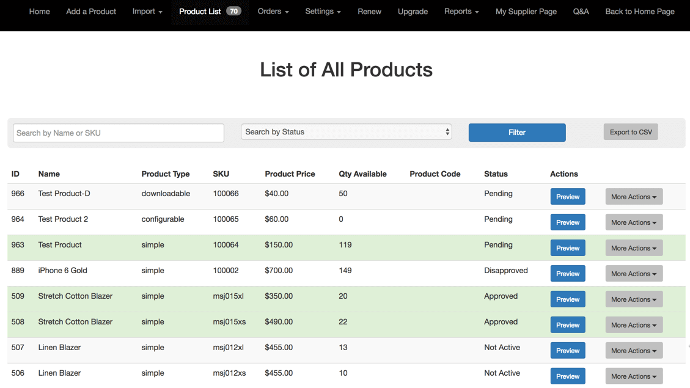The image size is (690, 388).
Task: Open the Settings dropdown in navbar
Action: (x=323, y=12)
